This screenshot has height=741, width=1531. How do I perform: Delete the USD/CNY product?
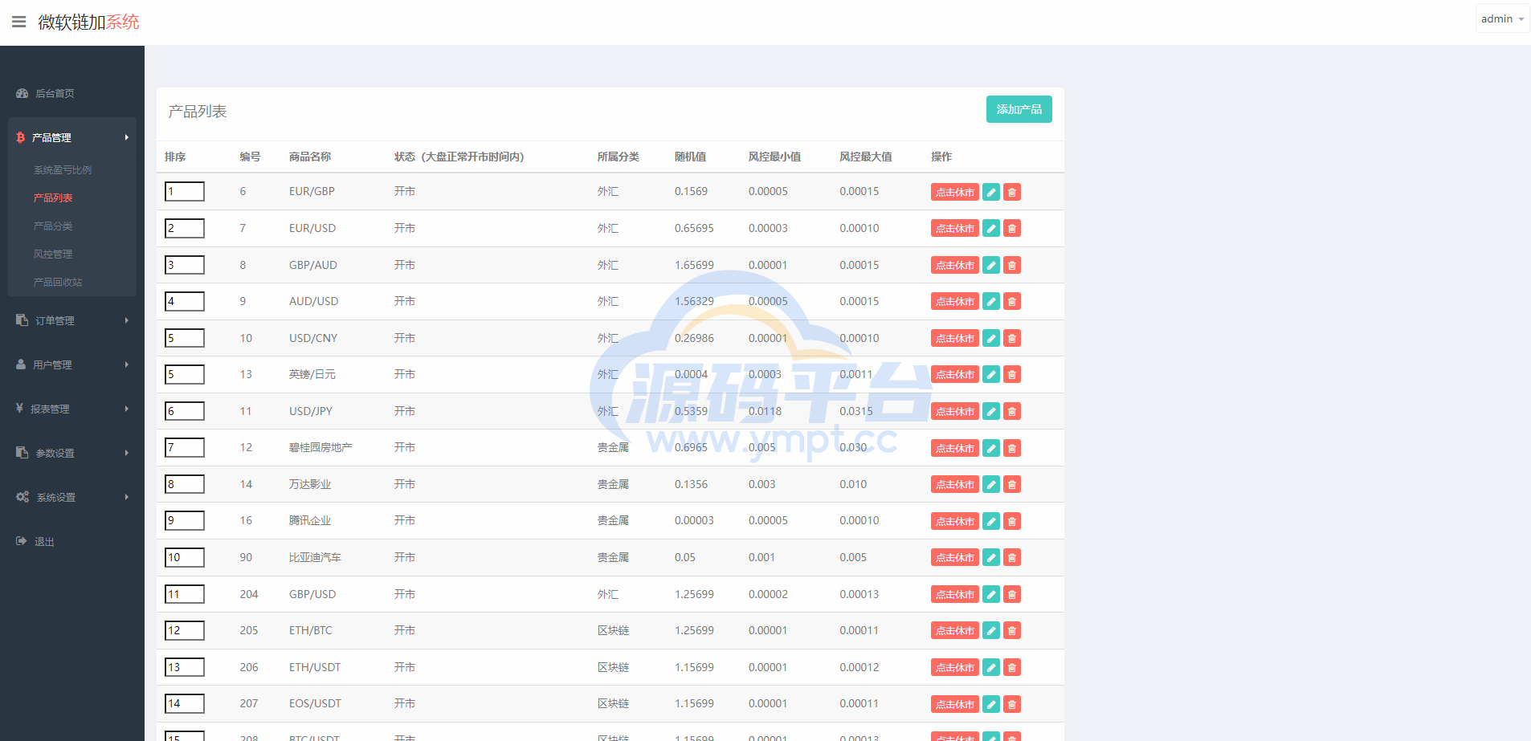coord(1012,338)
